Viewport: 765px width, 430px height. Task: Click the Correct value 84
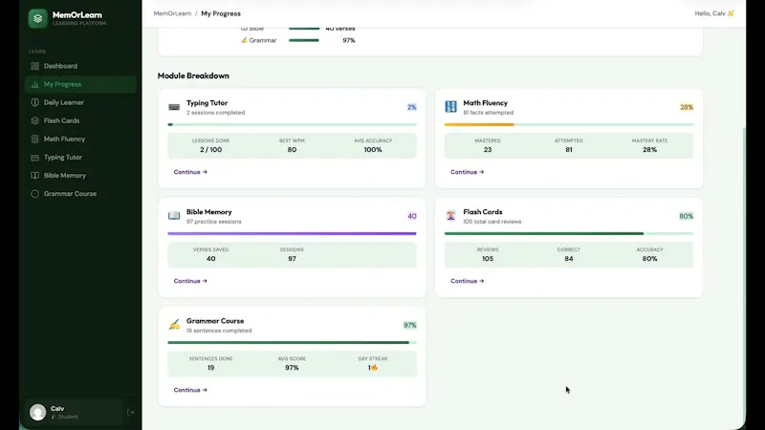click(x=568, y=259)
